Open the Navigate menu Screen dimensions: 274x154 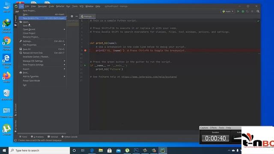coord(42,6)
